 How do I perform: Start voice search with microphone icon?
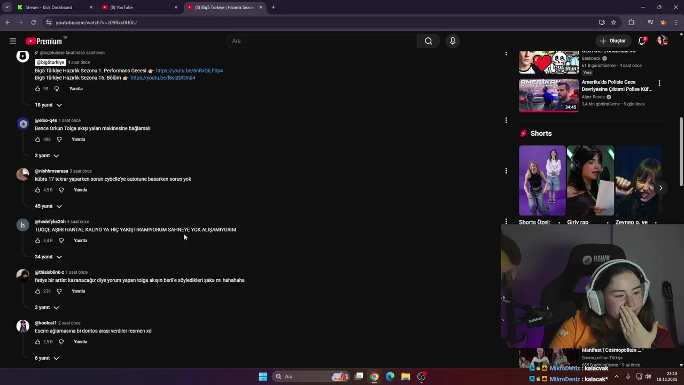coord(453,41)
